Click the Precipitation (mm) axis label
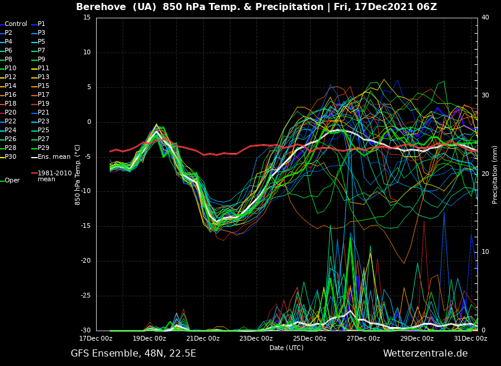Image resolution: width=501 pixels, height=366 pixels. click(495, 175)
